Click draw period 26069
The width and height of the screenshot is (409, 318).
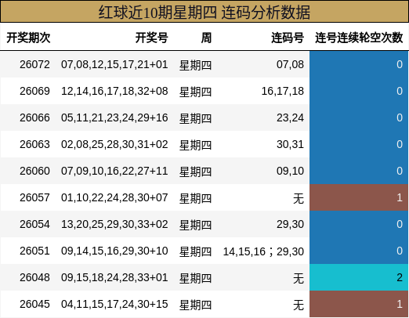tap(34, 91)
